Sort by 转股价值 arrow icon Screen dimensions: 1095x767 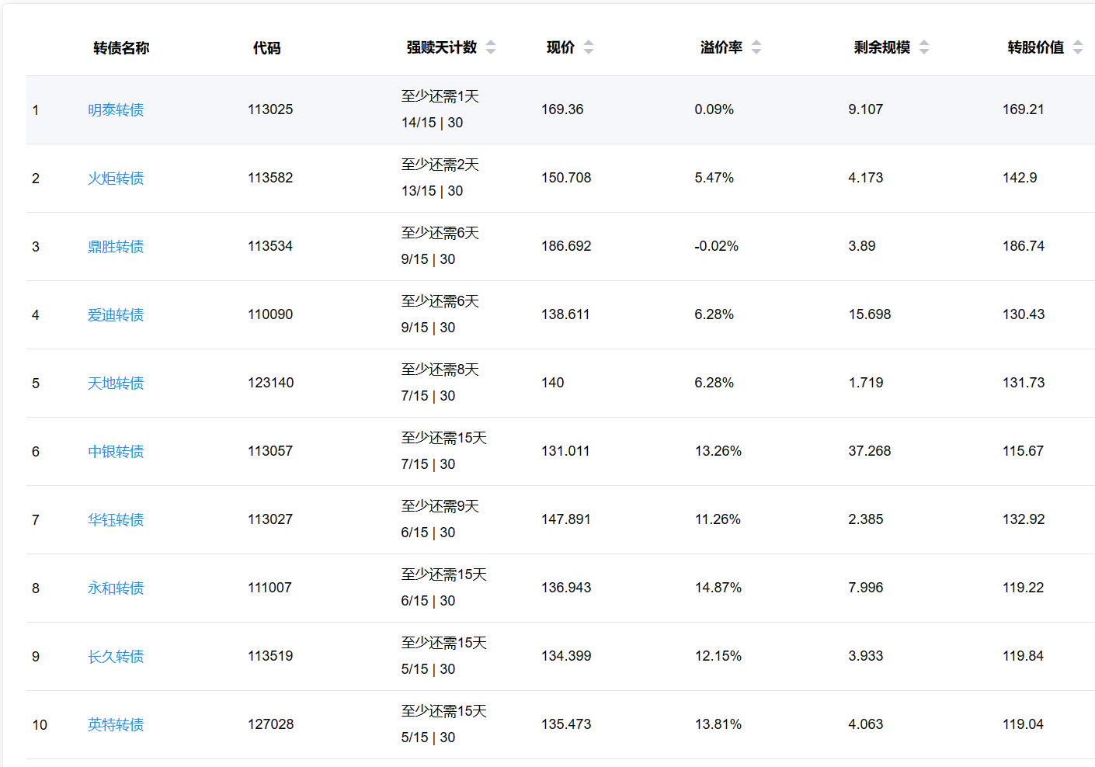(x=1078, y=47)
